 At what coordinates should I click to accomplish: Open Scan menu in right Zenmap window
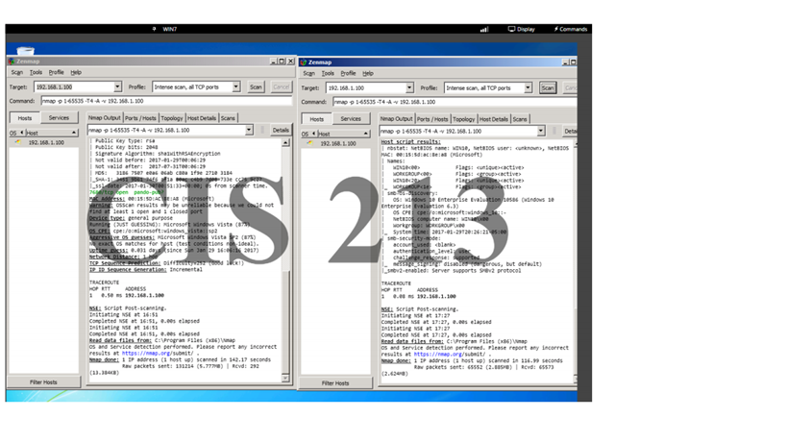(308, 73)
